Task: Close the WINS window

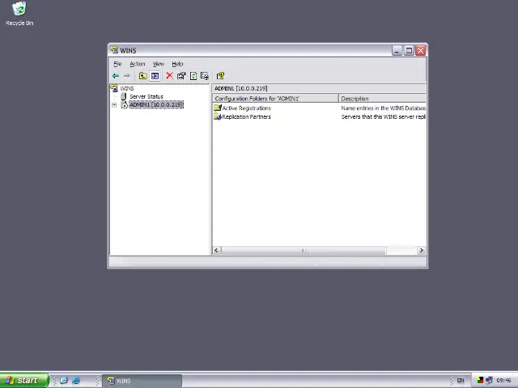Action: pos(421,50)
